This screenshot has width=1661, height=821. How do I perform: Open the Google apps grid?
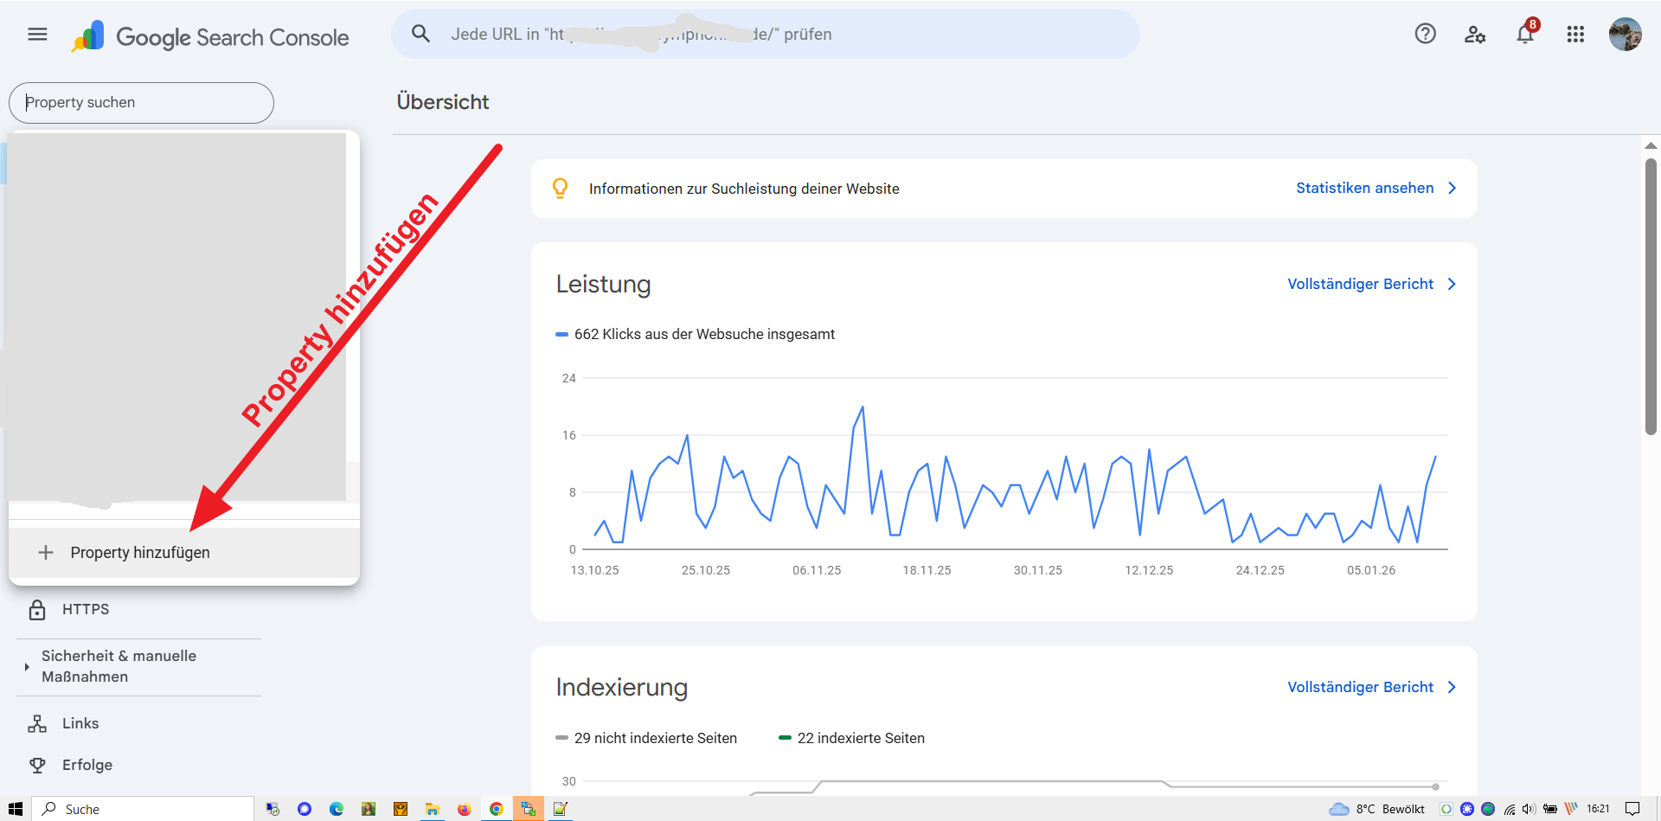[x=1575, y=35]
